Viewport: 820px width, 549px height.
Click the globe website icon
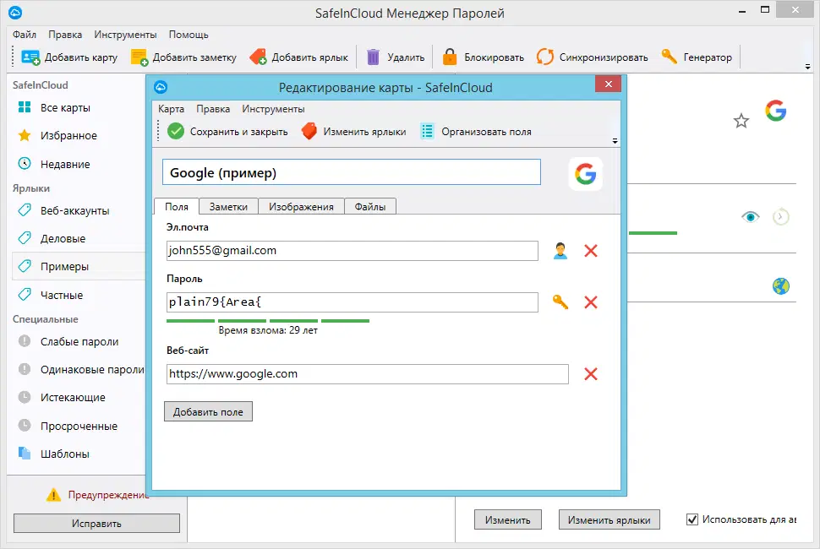[x=781, y=286]
